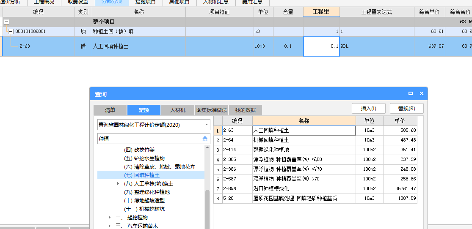Click the 替换(R) button
Viewport: 472px width, 229px height.
(407, 109)
